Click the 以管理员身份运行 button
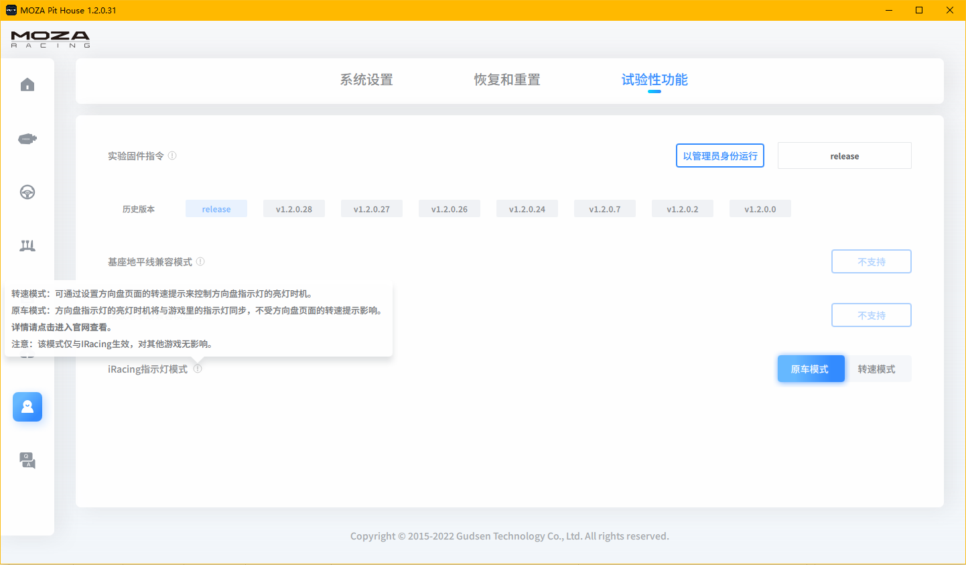 pos(720,155)
